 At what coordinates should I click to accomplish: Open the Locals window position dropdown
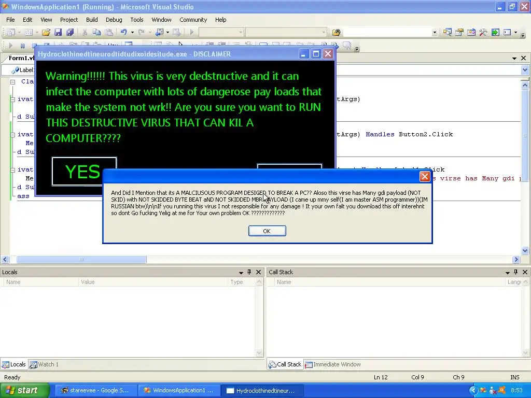coord(241,273)
